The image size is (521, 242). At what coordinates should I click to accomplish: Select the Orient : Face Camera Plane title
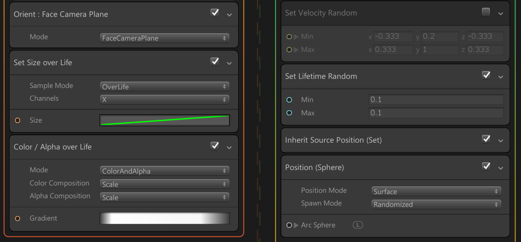[61, 14]
